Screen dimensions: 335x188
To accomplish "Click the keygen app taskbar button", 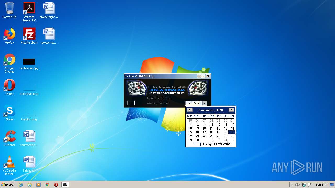I will tap(65, 185).
